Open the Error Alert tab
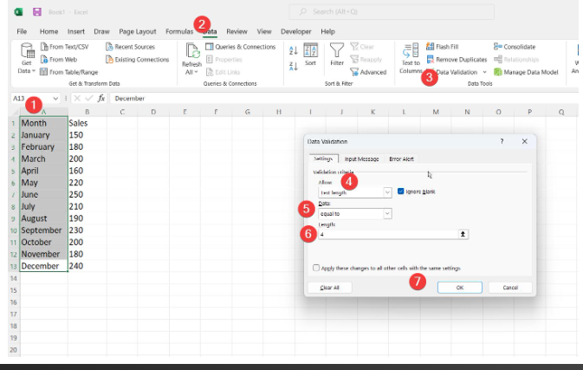 [x=401, y=159]
